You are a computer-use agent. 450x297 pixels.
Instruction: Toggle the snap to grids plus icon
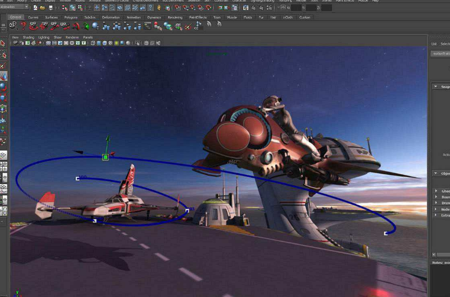pyautogui.click(x=97, y=8)
